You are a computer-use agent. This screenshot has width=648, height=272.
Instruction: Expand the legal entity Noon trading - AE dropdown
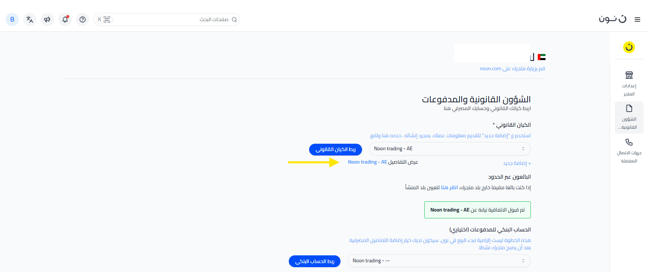(449, 149)
